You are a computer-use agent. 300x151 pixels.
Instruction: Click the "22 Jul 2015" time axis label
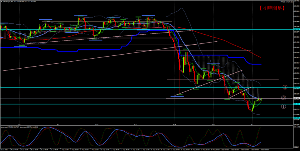[4, 150]
